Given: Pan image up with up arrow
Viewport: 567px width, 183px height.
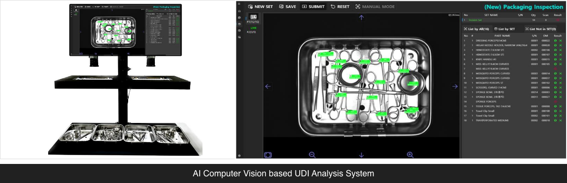Looking at the screenshot, I should pos(361,17).
